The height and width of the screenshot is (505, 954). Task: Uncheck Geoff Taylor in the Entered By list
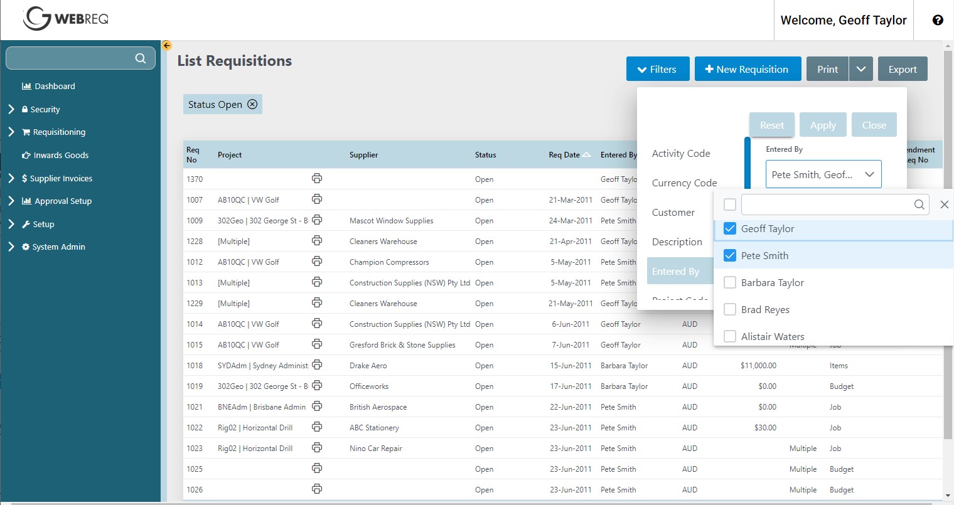[x=729, y=228]
